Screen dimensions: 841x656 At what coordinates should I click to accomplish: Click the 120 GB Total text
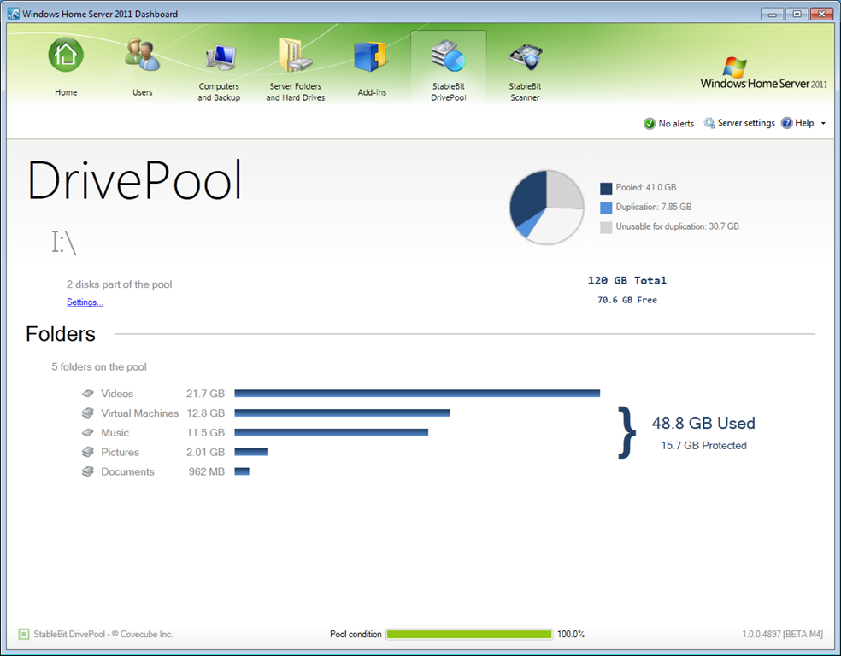tap(627, 280)
